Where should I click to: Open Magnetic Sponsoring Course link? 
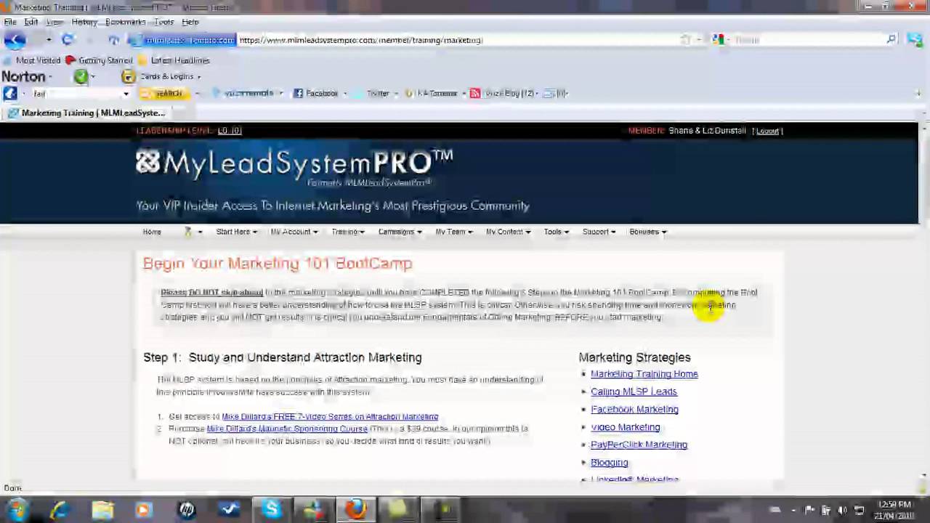[287, 429]
